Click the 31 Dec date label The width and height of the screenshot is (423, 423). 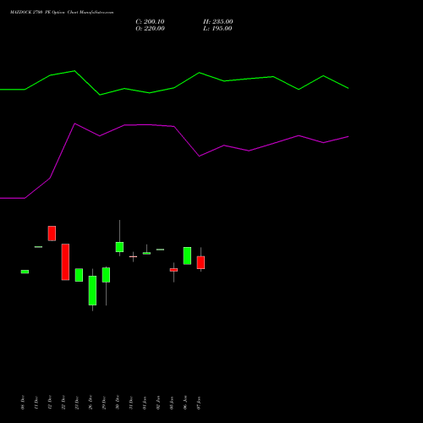pyautogui.click(x=131, y=402)
